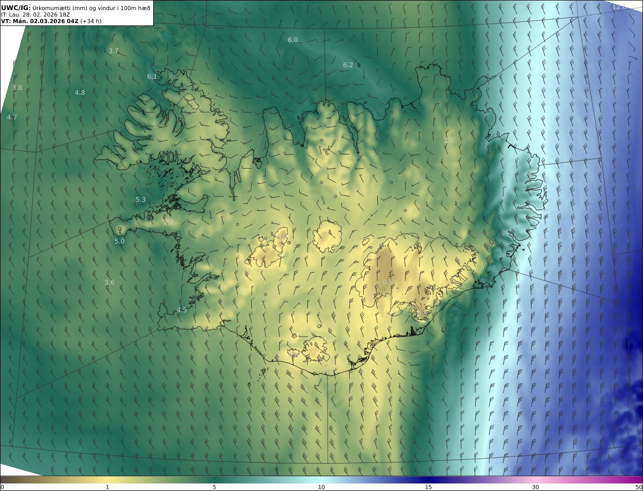Click the 6.2 value label on the map
The height and width of the screenshot is (491, 643).
coord(348,65)
